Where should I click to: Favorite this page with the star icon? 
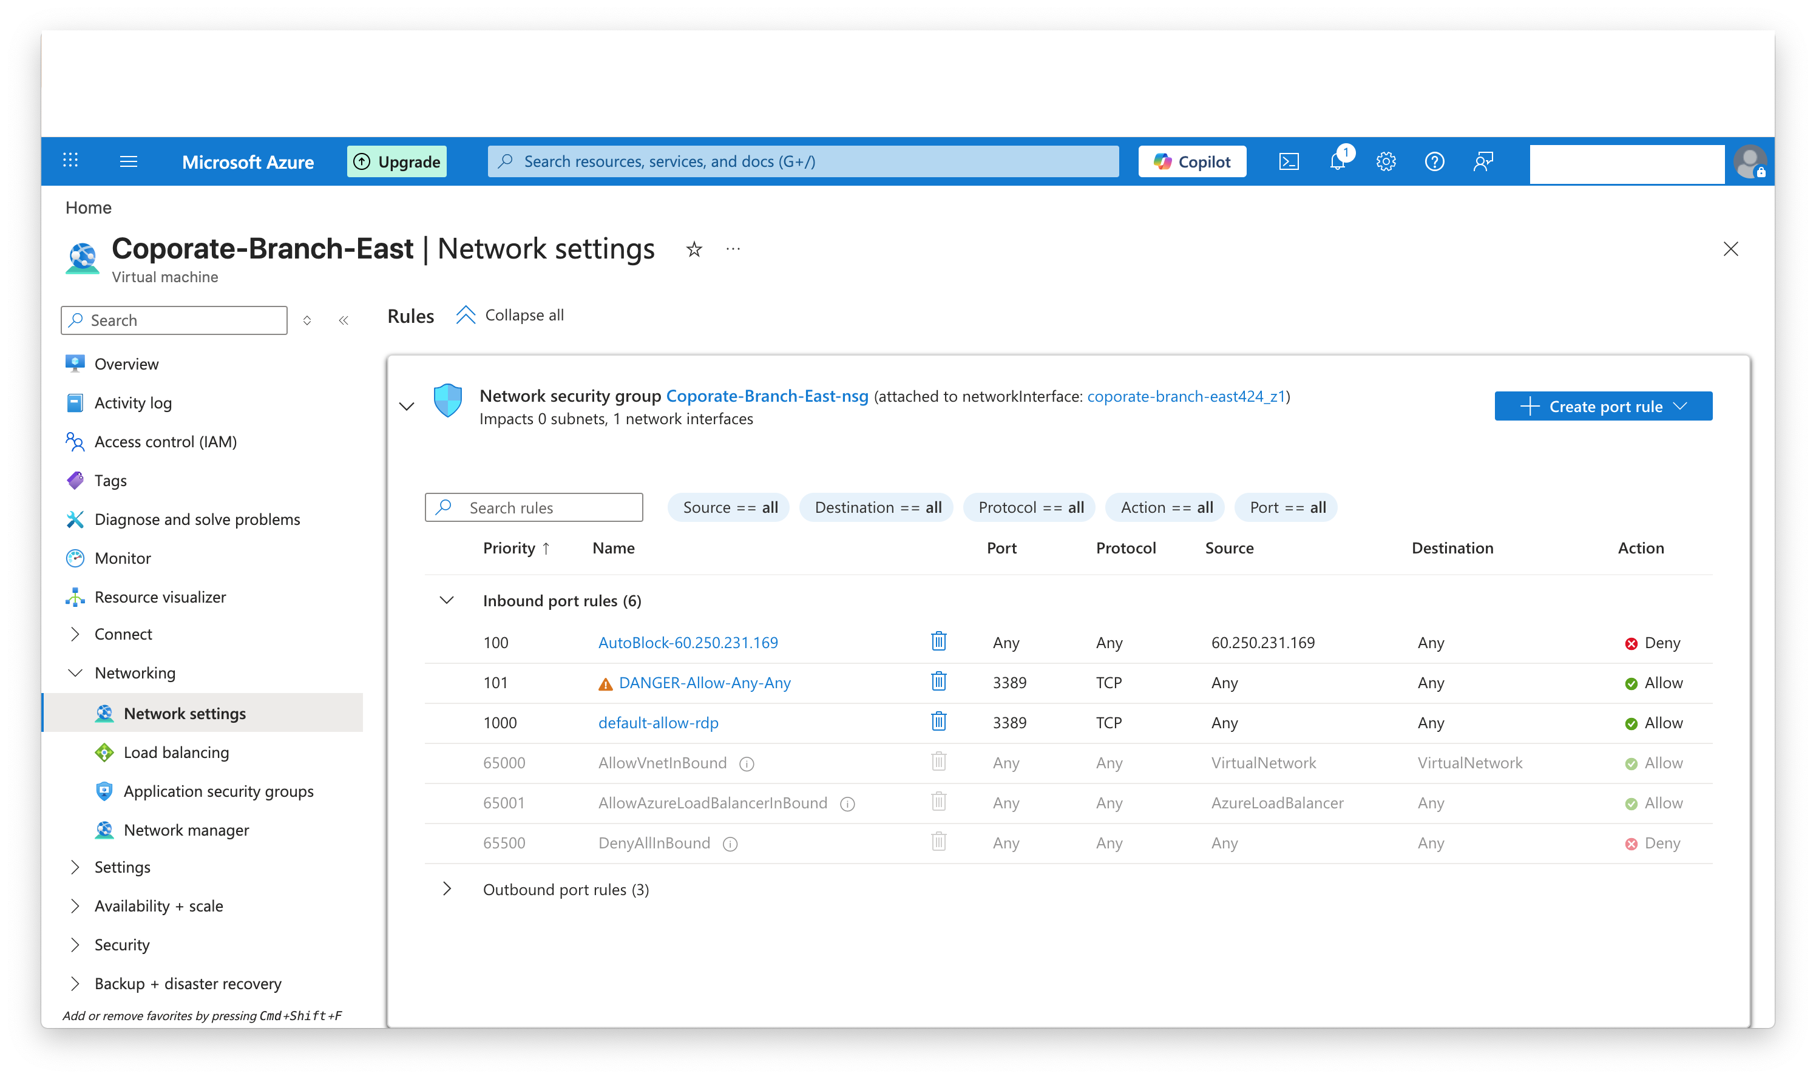[x=694, y=249]
